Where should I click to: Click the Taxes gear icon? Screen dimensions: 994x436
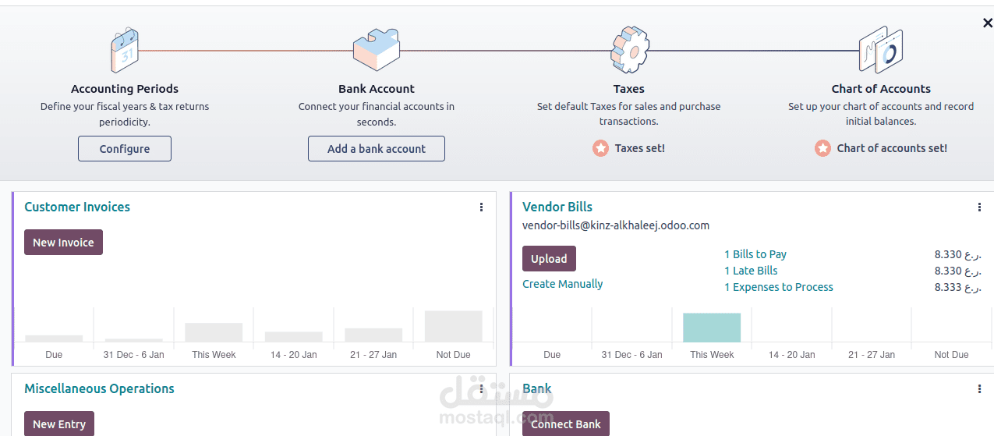click(629, 50)
